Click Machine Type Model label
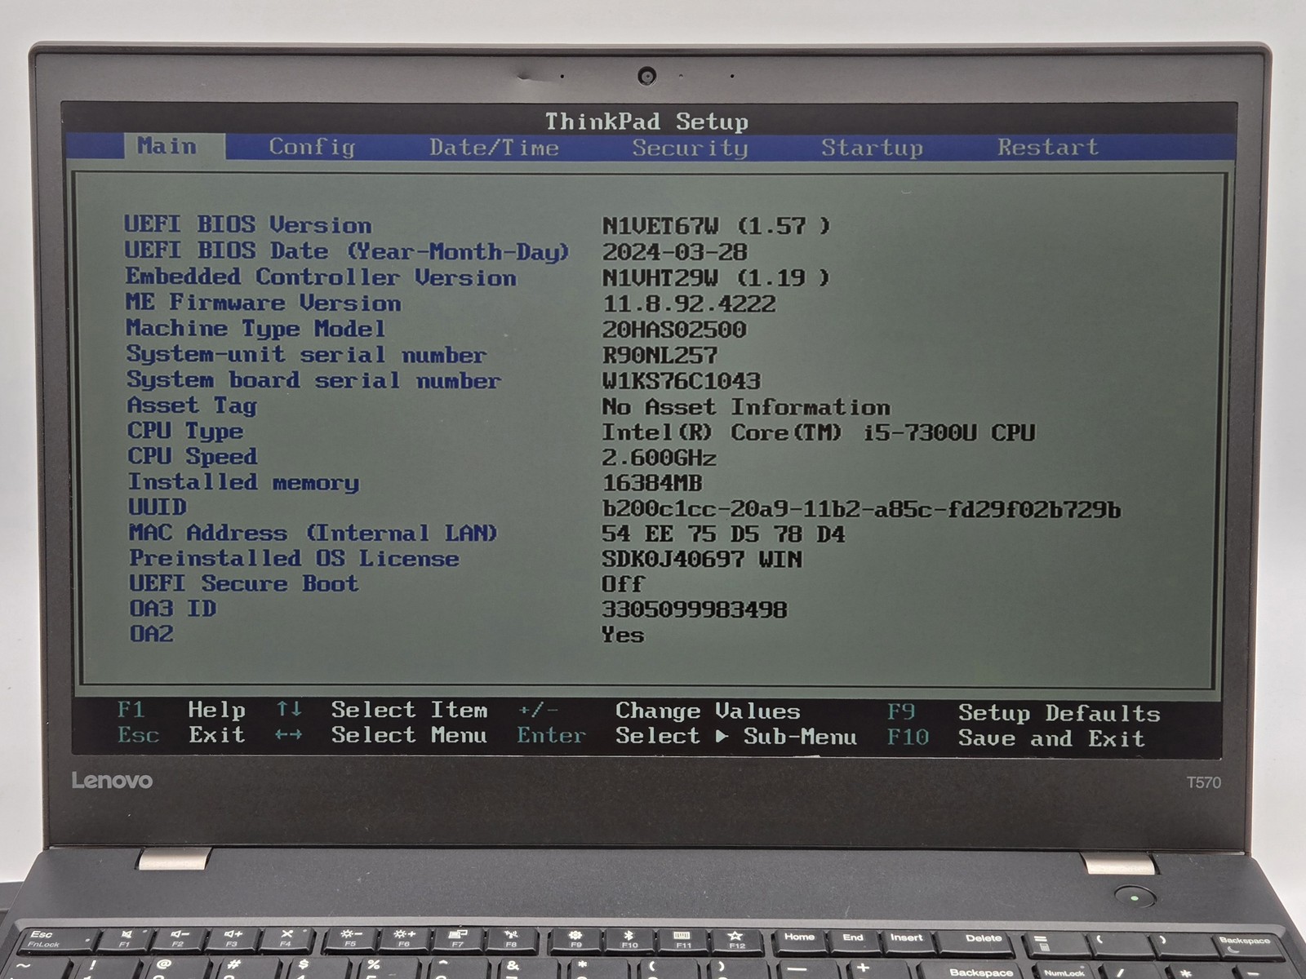Image resolution: width=1306 pixels, height=979 pixels. click(255, 329)
